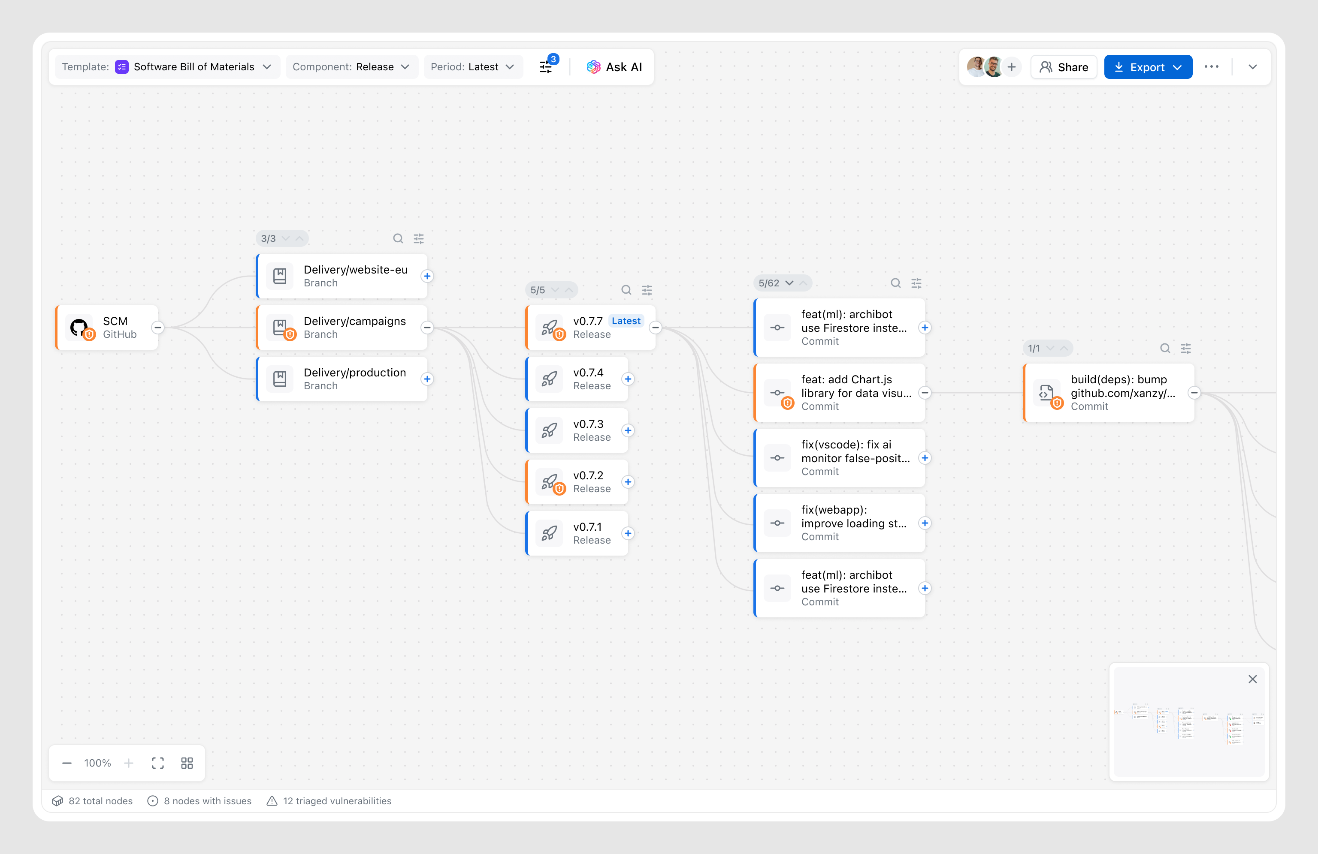This screenshot has width=1318, height=854.
Task: Collapse the SCM GitHub node
Action: click(158, 328)
